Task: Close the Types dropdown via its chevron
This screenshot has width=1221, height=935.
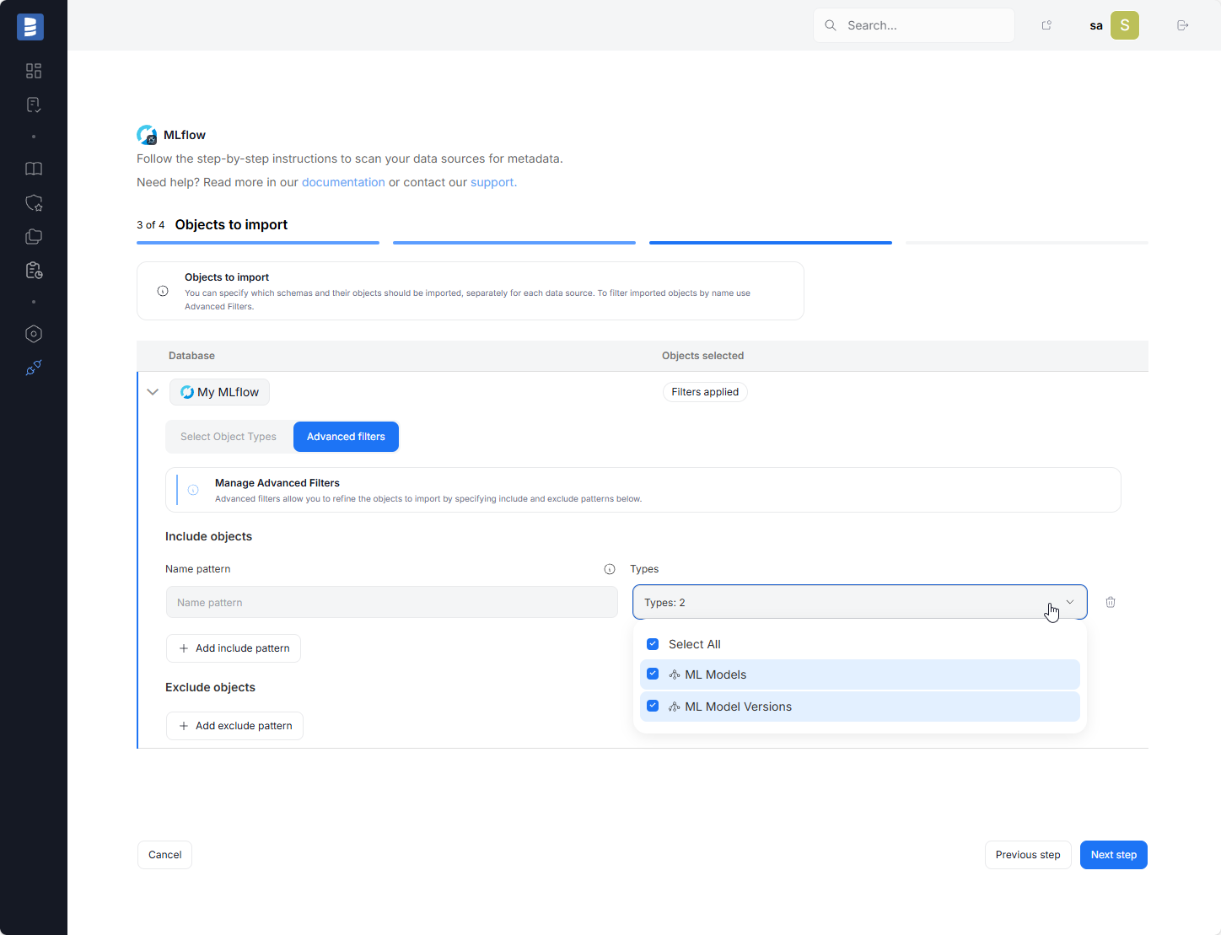Action: pyautogui.click(x=1070, y=602)
